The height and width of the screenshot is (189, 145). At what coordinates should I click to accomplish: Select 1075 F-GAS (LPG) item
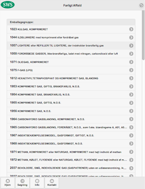71,70
